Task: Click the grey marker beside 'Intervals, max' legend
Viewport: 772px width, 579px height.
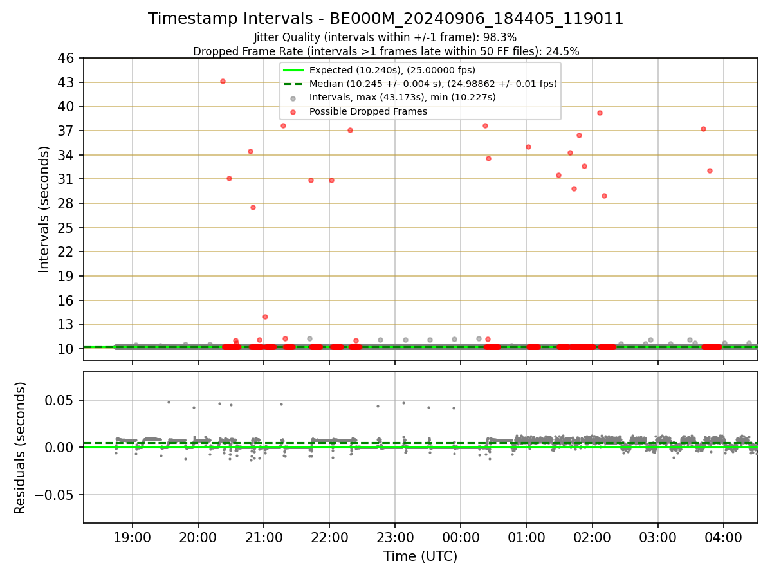Action: [293, 98]
